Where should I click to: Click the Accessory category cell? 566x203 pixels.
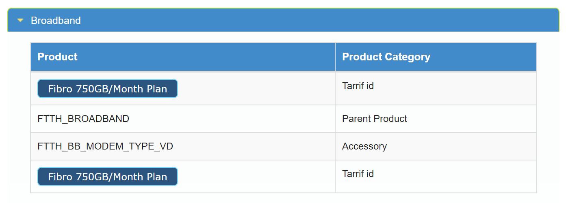coord(364,146)
